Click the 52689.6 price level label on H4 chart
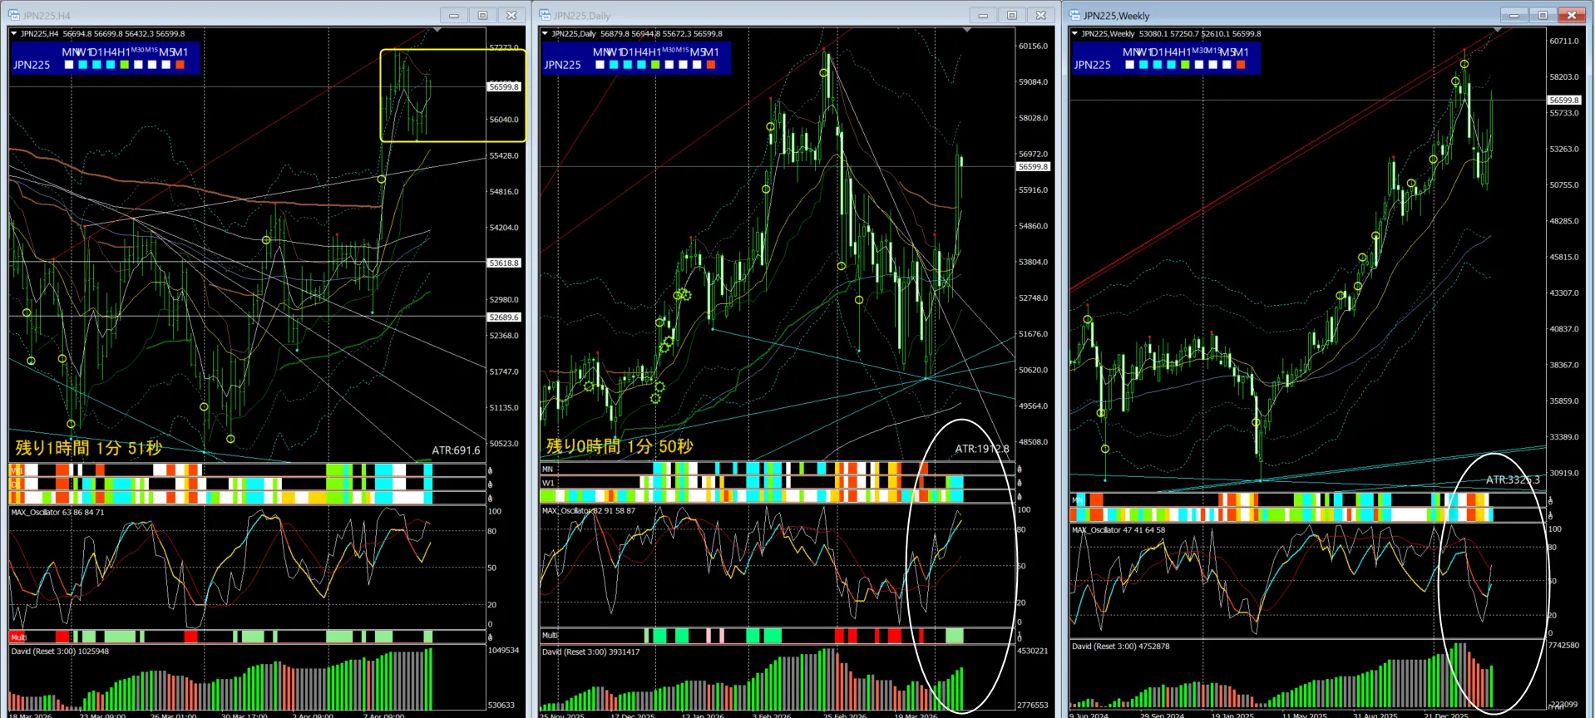 pos(504,317)
